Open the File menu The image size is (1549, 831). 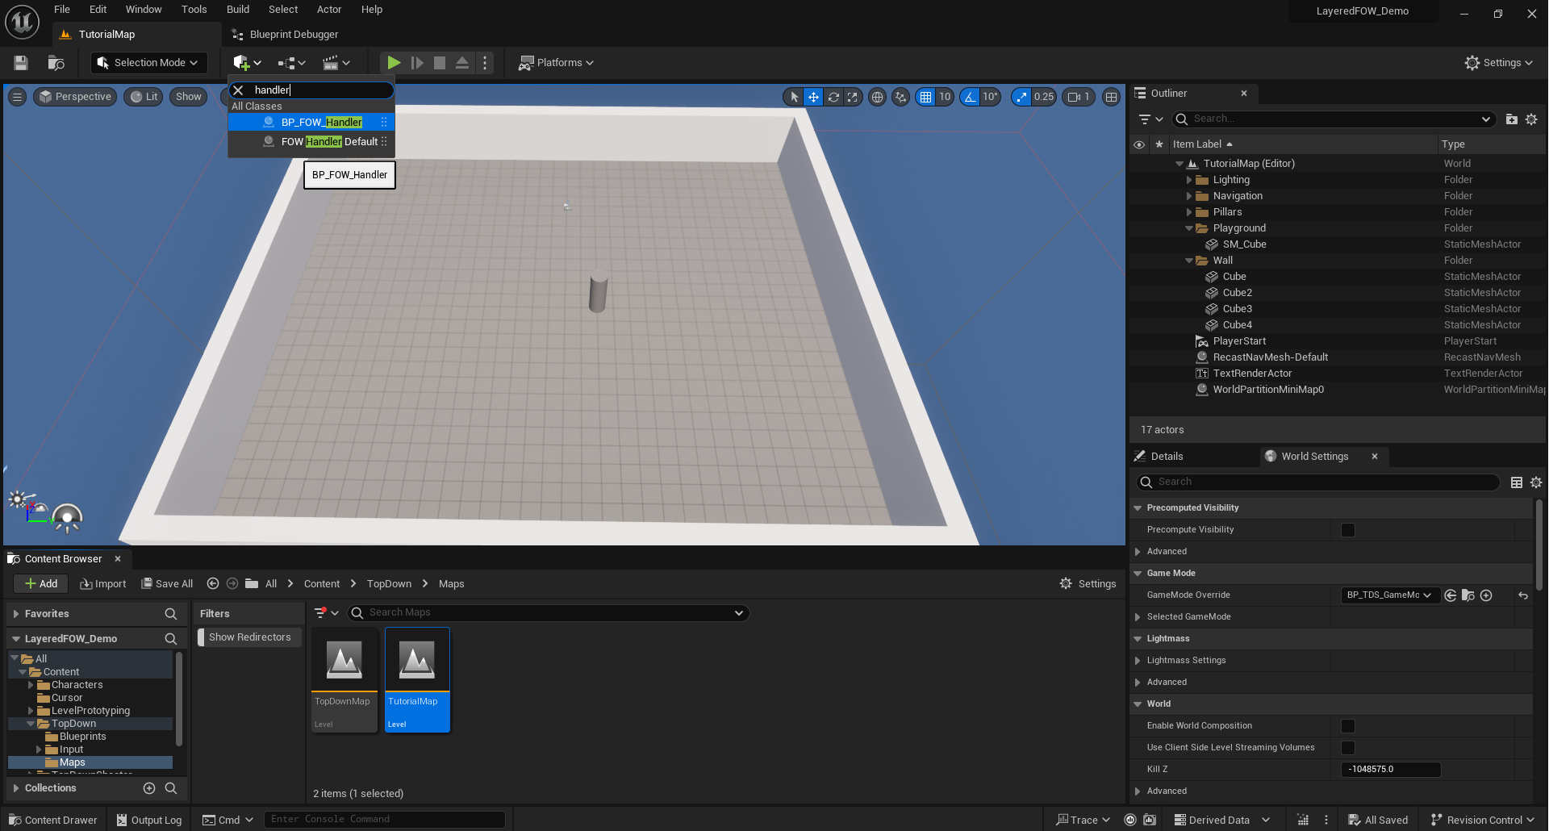coord(62,10)
